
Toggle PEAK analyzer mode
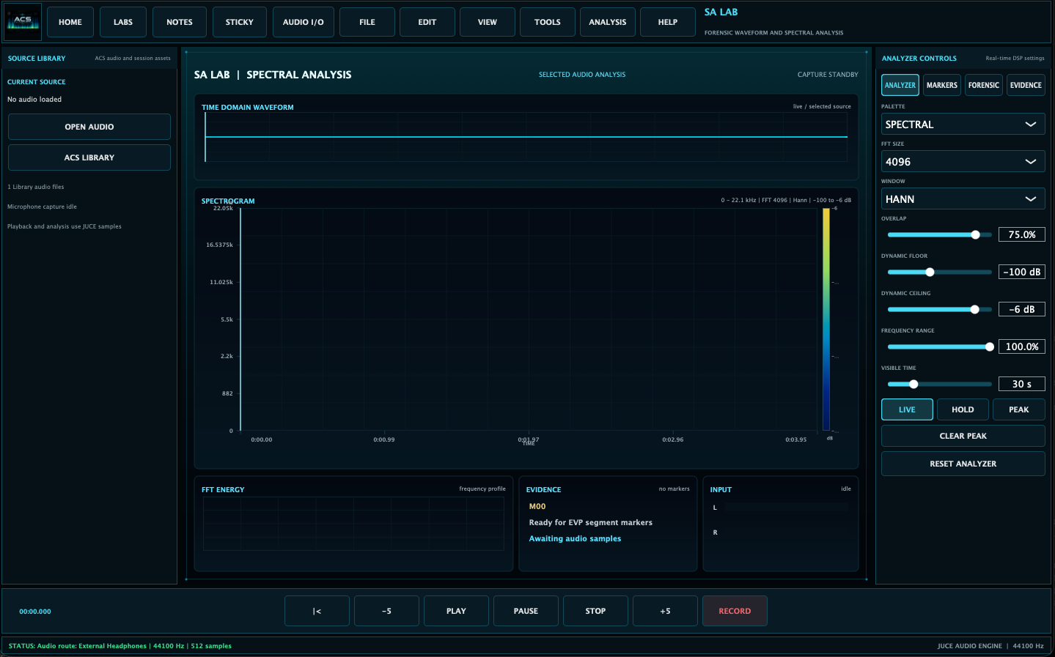[x=1019, y=409]
